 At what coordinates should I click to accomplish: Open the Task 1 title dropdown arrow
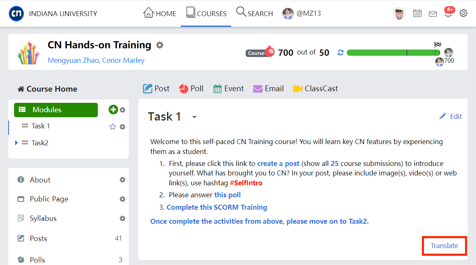point(194,117)
